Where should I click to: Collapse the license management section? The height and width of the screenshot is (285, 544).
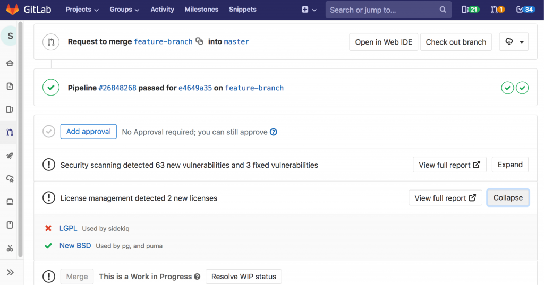pyautogui.click(x=507, y=197)
